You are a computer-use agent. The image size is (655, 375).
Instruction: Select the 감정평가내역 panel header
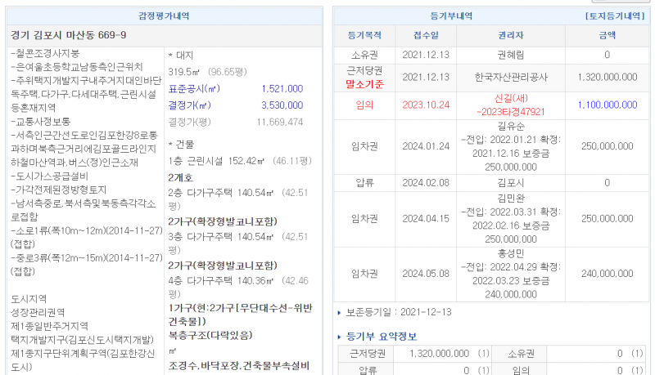[164, 16]
